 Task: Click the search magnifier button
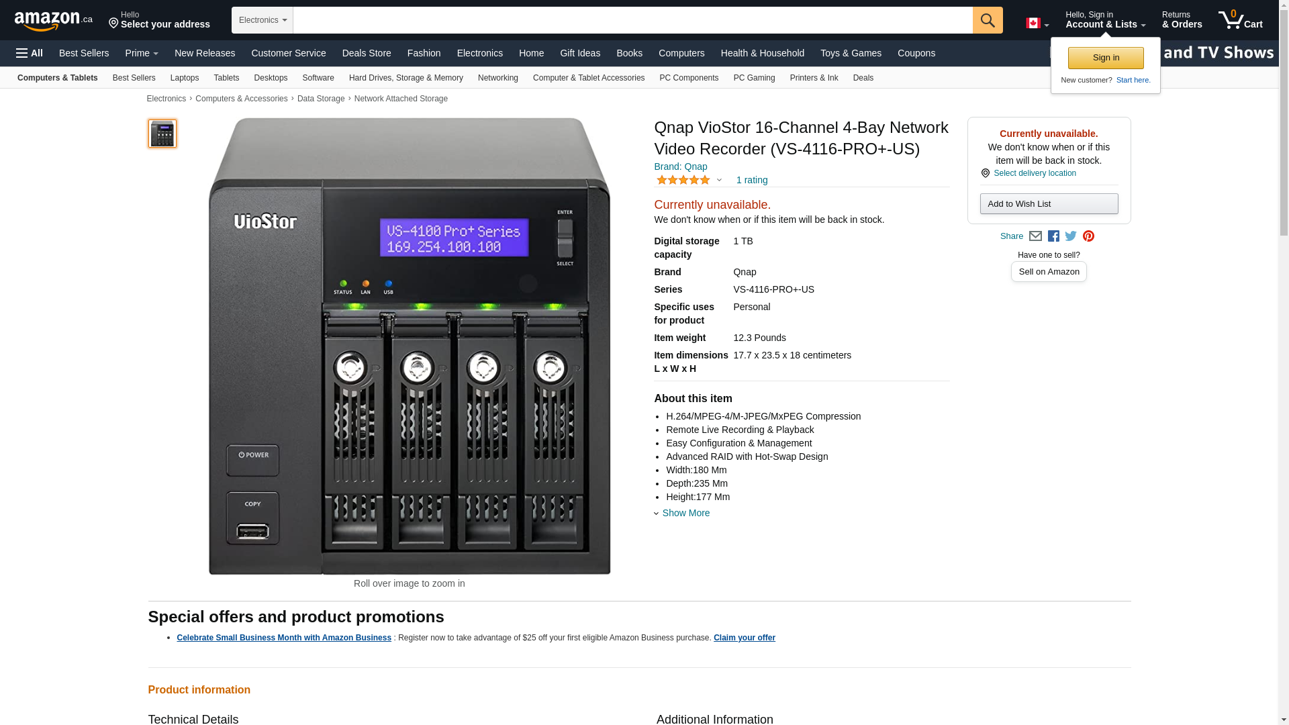point(987,20)
